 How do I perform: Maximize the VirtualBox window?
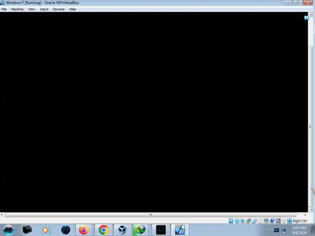tap(297, 3)
